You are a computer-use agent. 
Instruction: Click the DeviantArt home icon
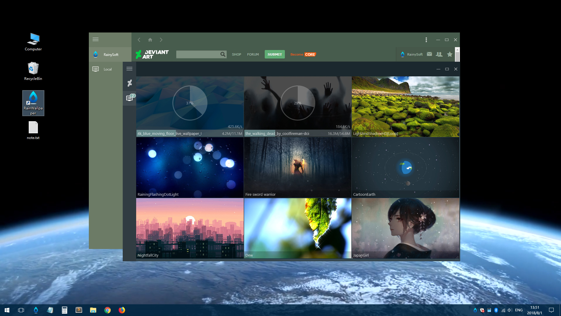point(150,40)
